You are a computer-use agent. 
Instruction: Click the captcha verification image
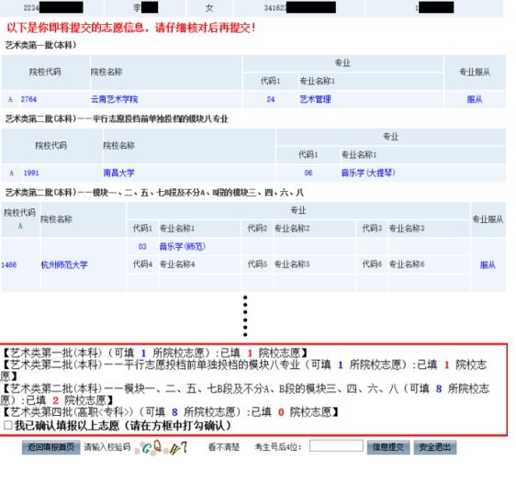pyautogui.click(x=161, y=447)
